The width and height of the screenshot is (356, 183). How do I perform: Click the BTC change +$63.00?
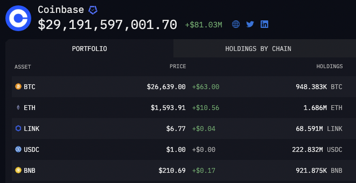click(206, 87)
